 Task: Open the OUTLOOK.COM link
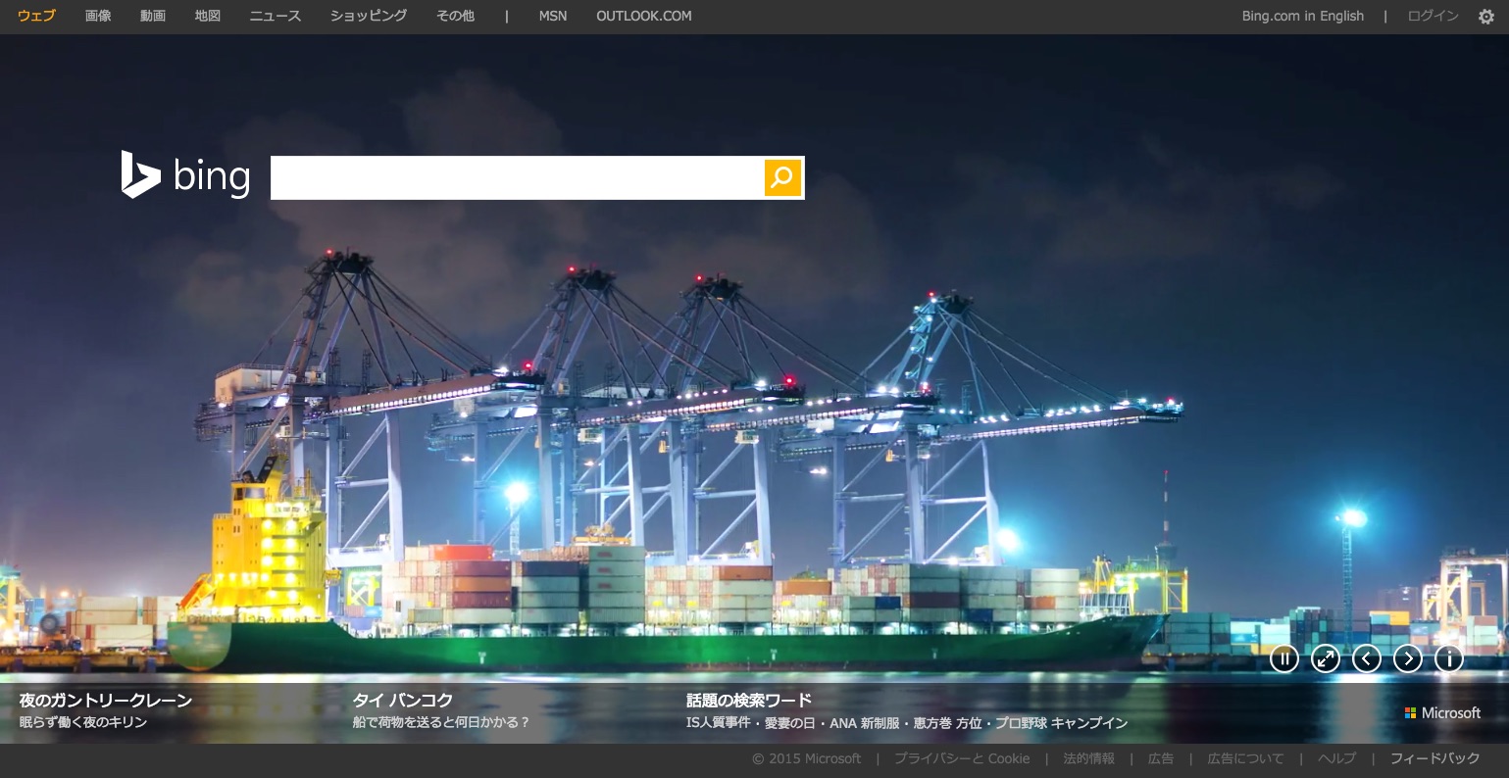pyautogui.click(x=643, y=16)
